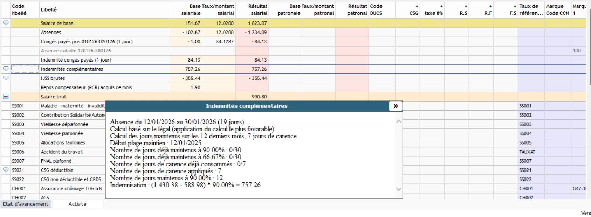
Task: Click the CH001 reference rate cell
Action: [x=531, y=188]
